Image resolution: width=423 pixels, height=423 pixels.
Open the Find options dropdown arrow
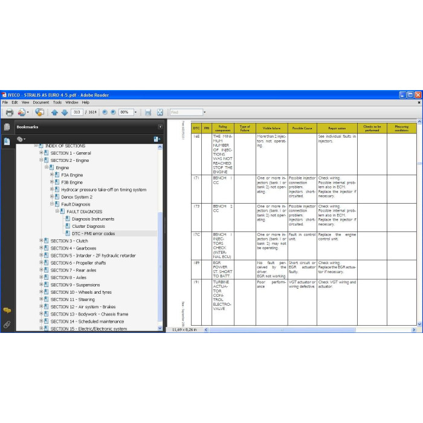(x=204, y=112)
